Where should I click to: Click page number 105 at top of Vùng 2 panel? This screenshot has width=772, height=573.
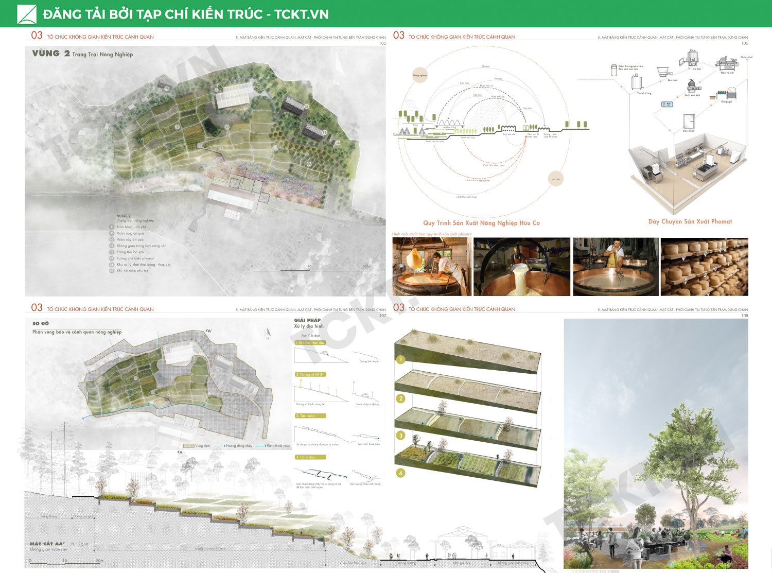tap(382, 43)
